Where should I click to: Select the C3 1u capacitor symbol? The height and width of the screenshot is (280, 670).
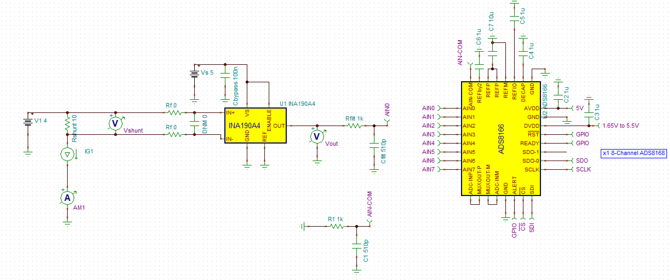[x=589, y=115]
